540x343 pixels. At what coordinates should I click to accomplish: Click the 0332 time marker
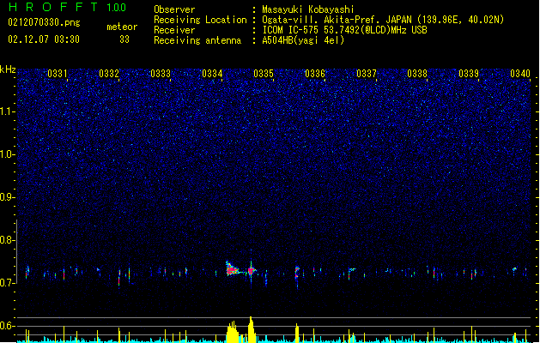click(x=109, y=74)
